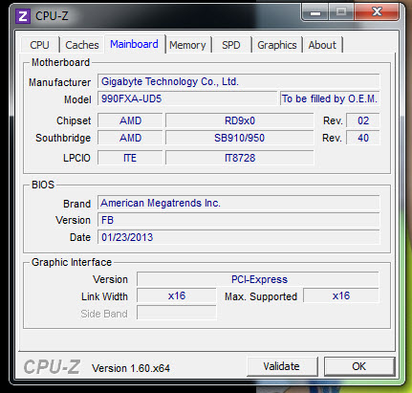Open the SPD tab
The width and height of the screenshot is (412, 393).
(231, 45)
